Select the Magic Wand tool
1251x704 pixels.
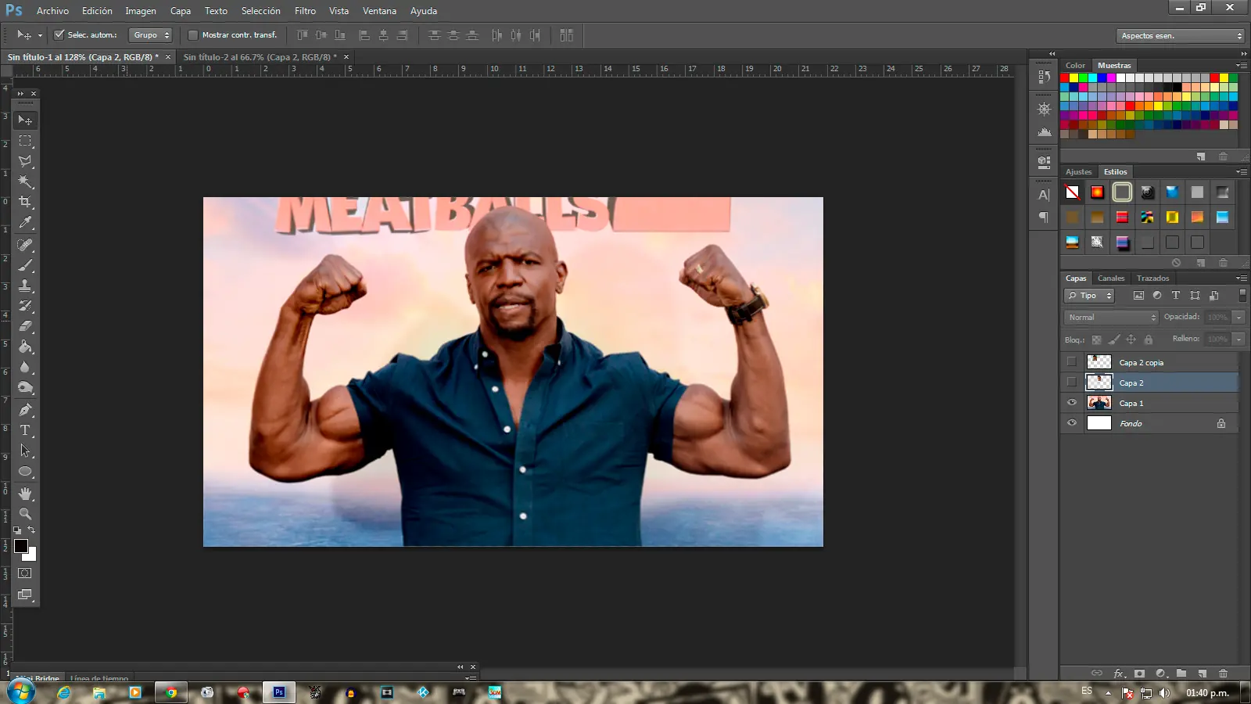coord(25,181)
